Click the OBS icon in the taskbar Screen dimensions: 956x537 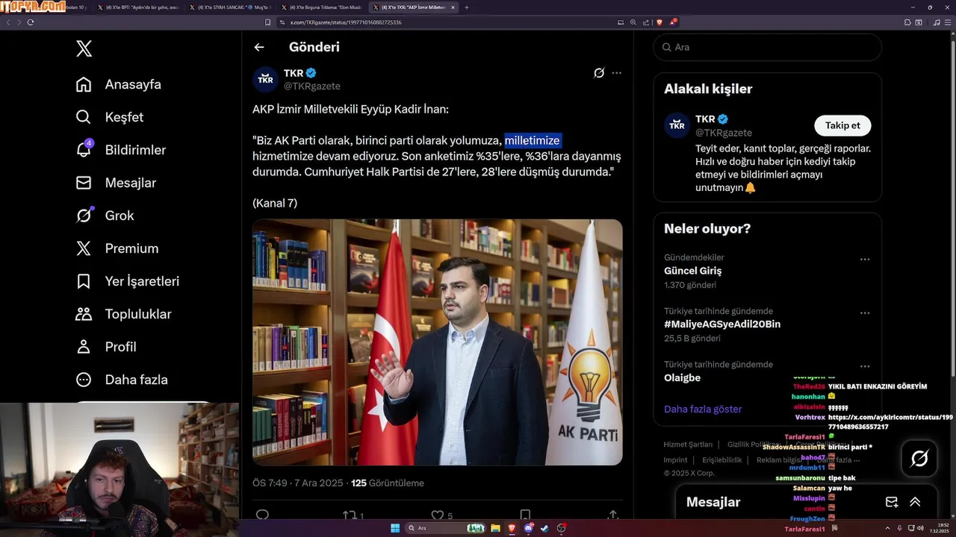[562, 528]
